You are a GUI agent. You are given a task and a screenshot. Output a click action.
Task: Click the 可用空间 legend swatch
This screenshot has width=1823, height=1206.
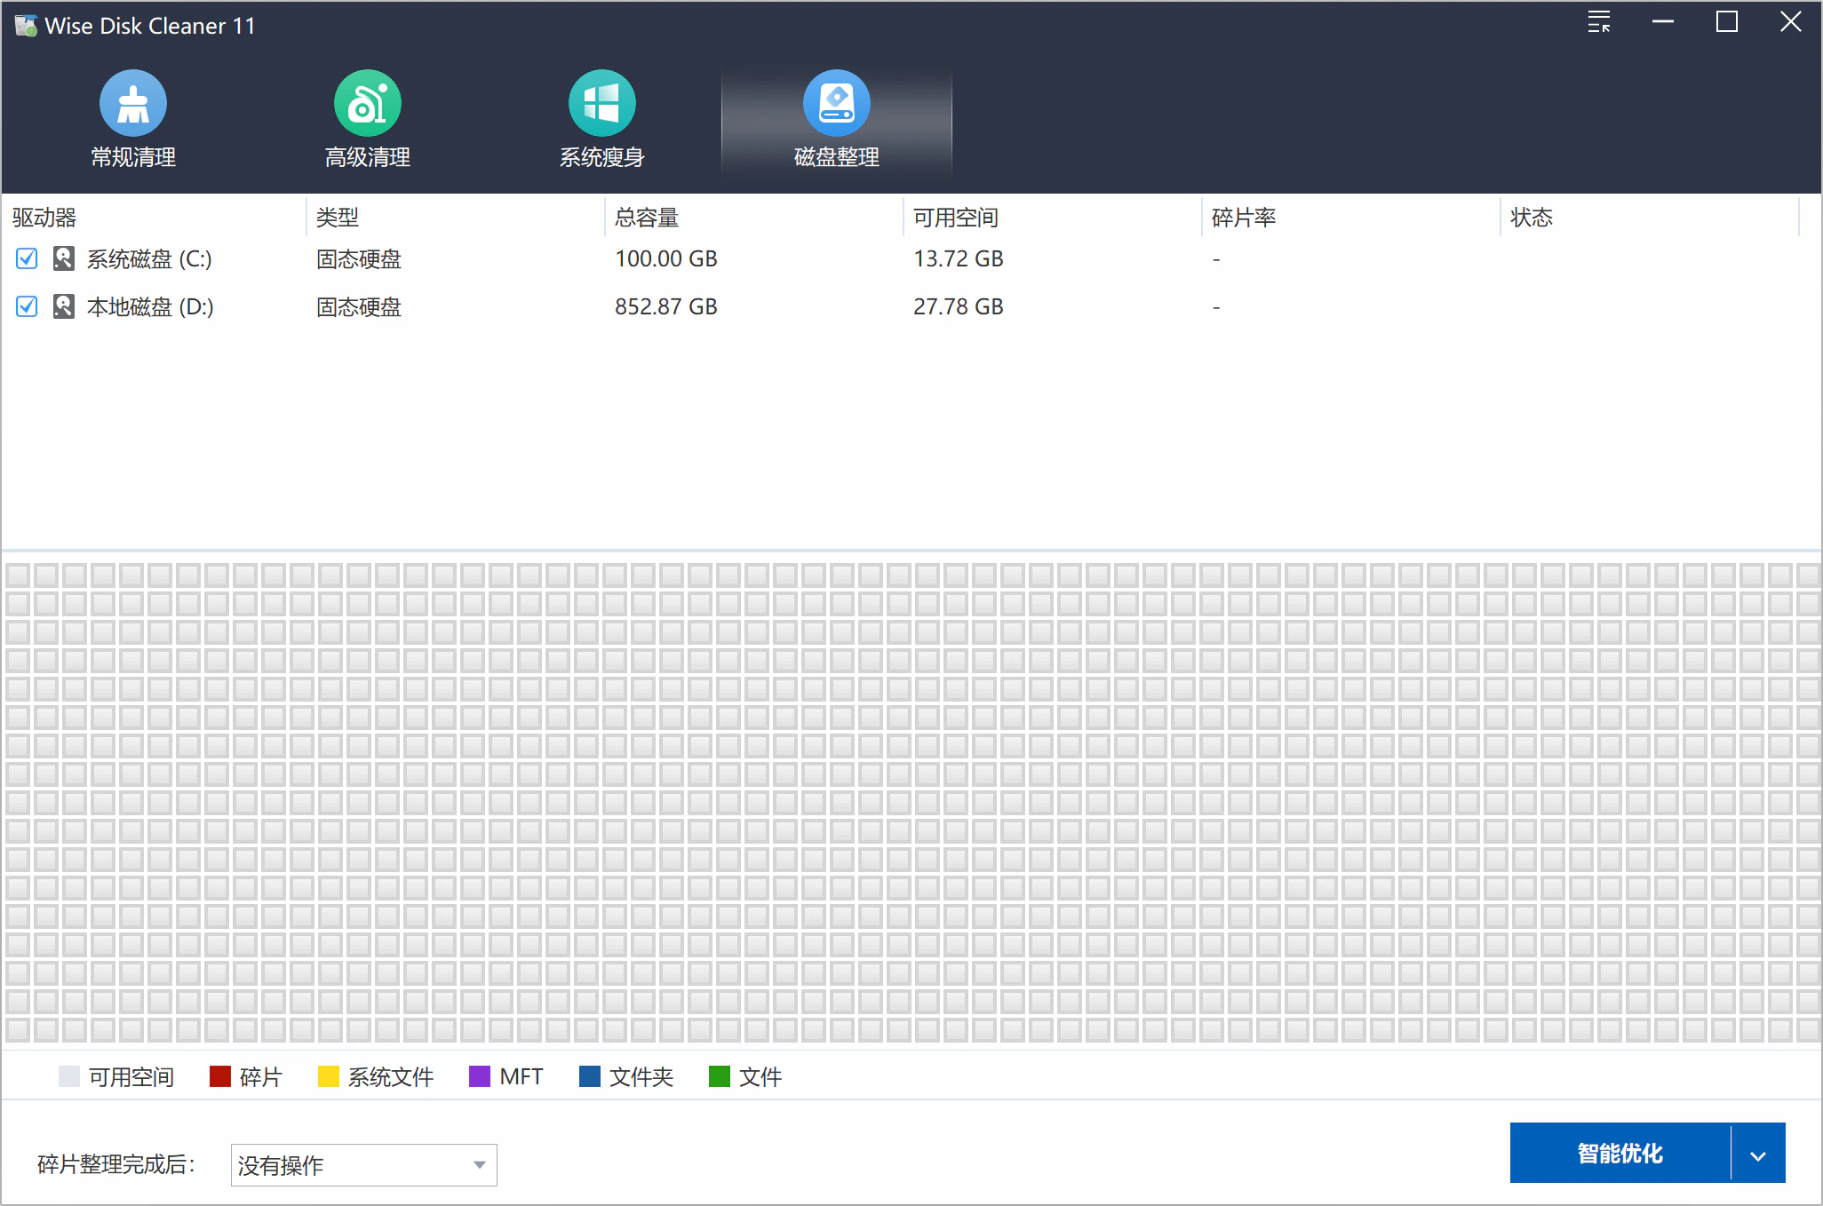[69, 1076]
